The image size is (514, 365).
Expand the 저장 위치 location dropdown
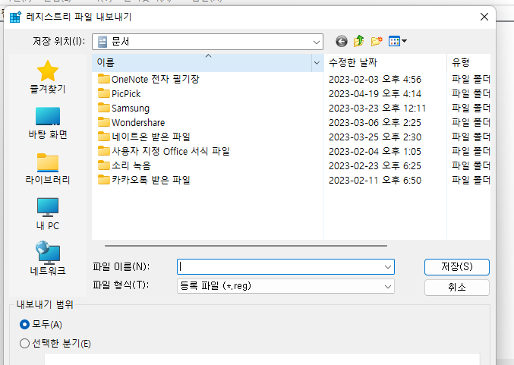pyautogui.click(x=317, y=42)
